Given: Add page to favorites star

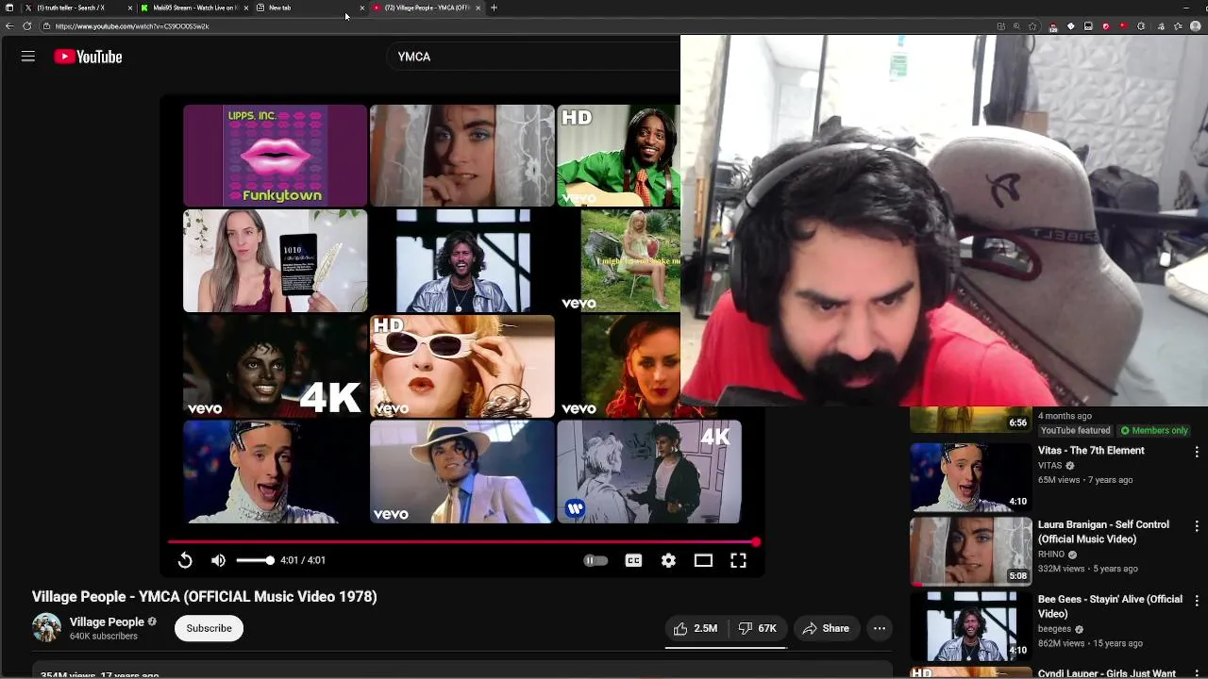Looking at the screenshot, I should (x=1032, y=26).
